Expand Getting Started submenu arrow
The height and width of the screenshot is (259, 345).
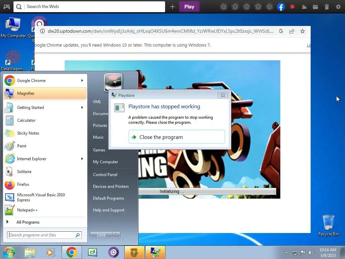82,108
